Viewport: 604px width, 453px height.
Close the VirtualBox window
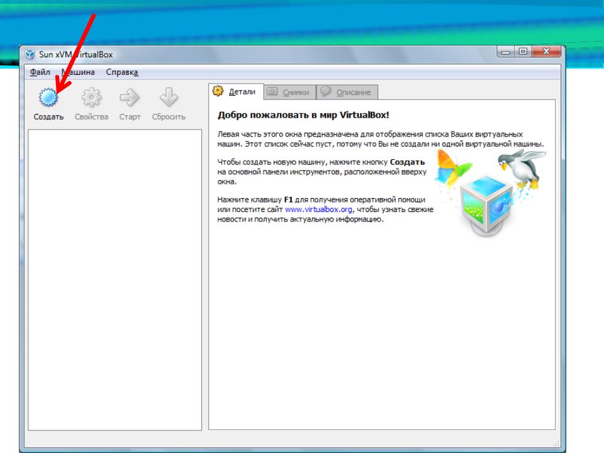[546, 52]
